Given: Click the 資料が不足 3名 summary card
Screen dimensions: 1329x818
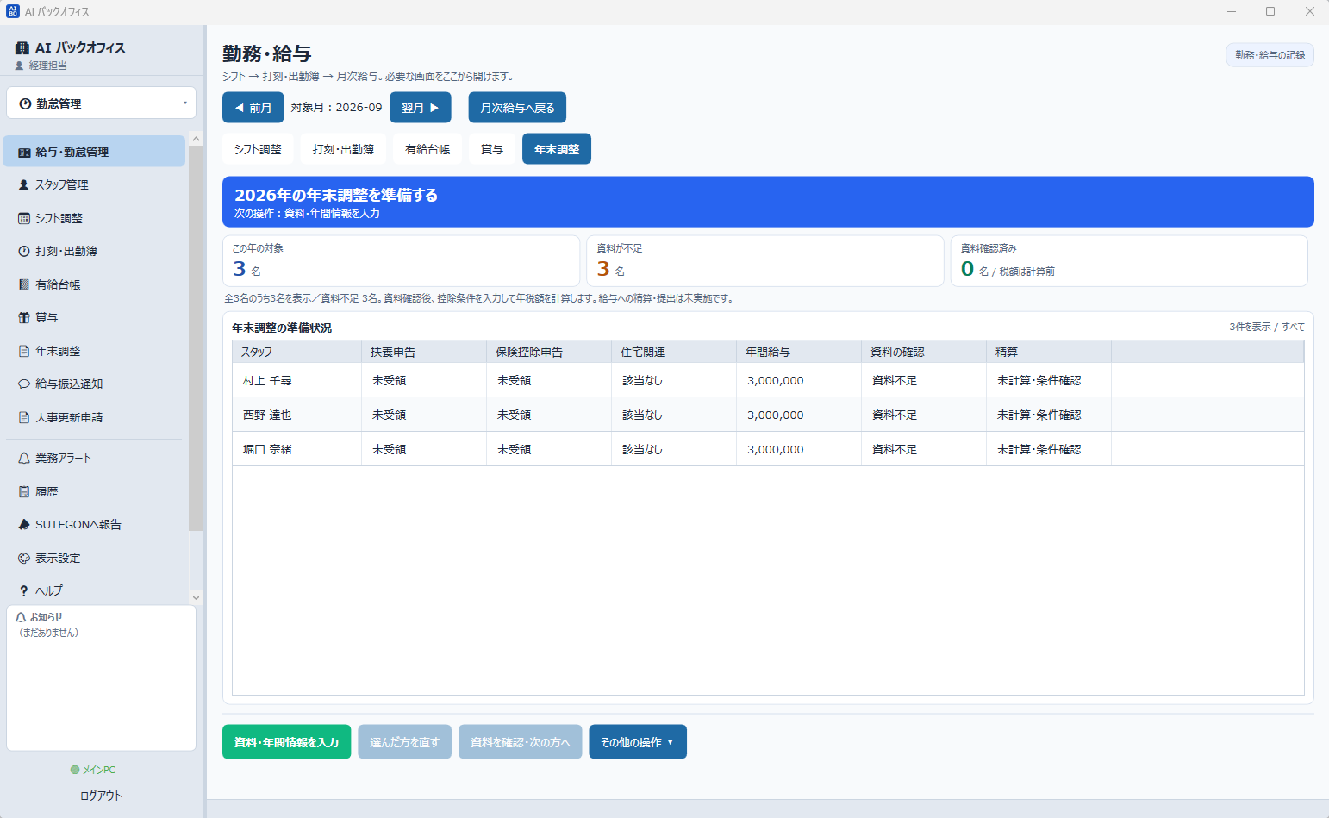Looking at the screenshot, I should click(765, 261).
